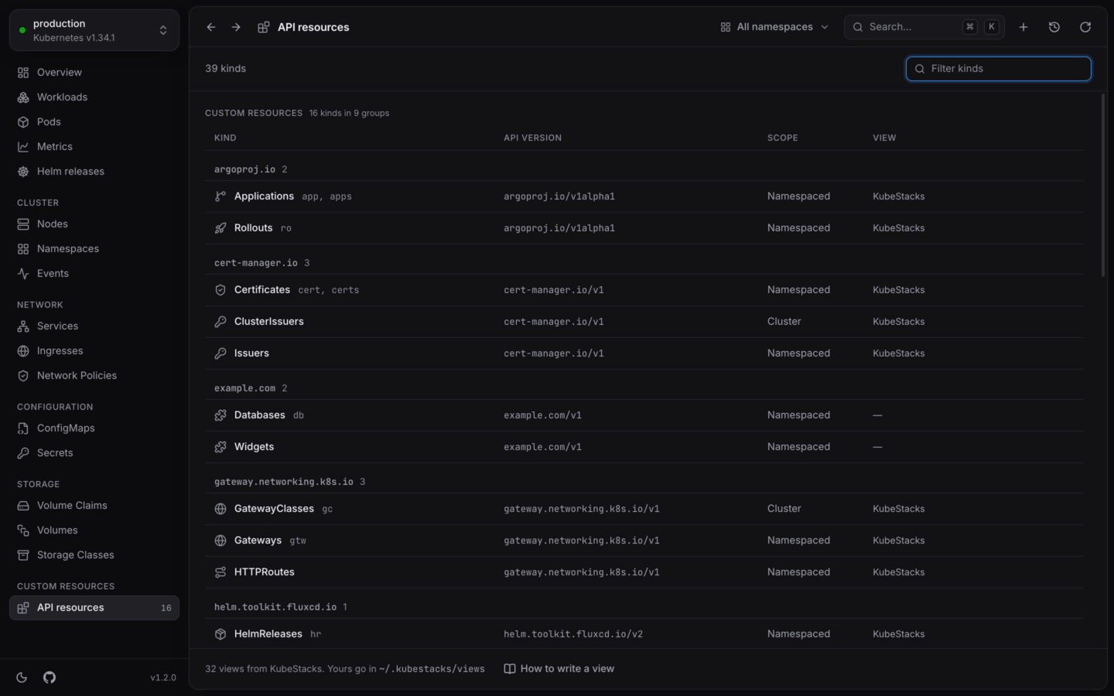The height and width of the screenshot is (696, 1114).
Task: Open the Issuers kind row
Action: [x=644, y=353]
